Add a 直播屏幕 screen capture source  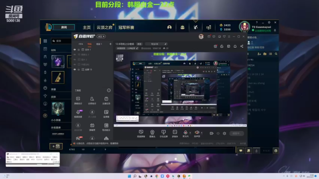click(x=141, y=134)
